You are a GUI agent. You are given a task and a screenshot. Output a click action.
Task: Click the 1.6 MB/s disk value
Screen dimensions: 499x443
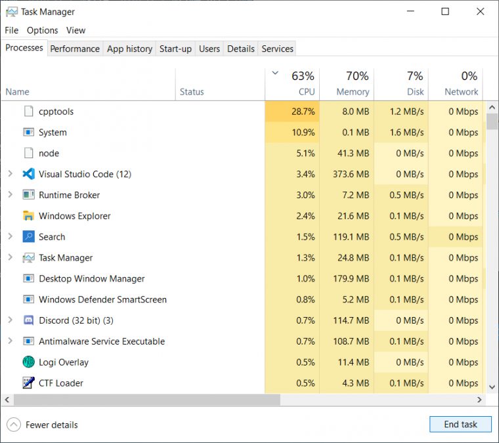coord(406,133)
